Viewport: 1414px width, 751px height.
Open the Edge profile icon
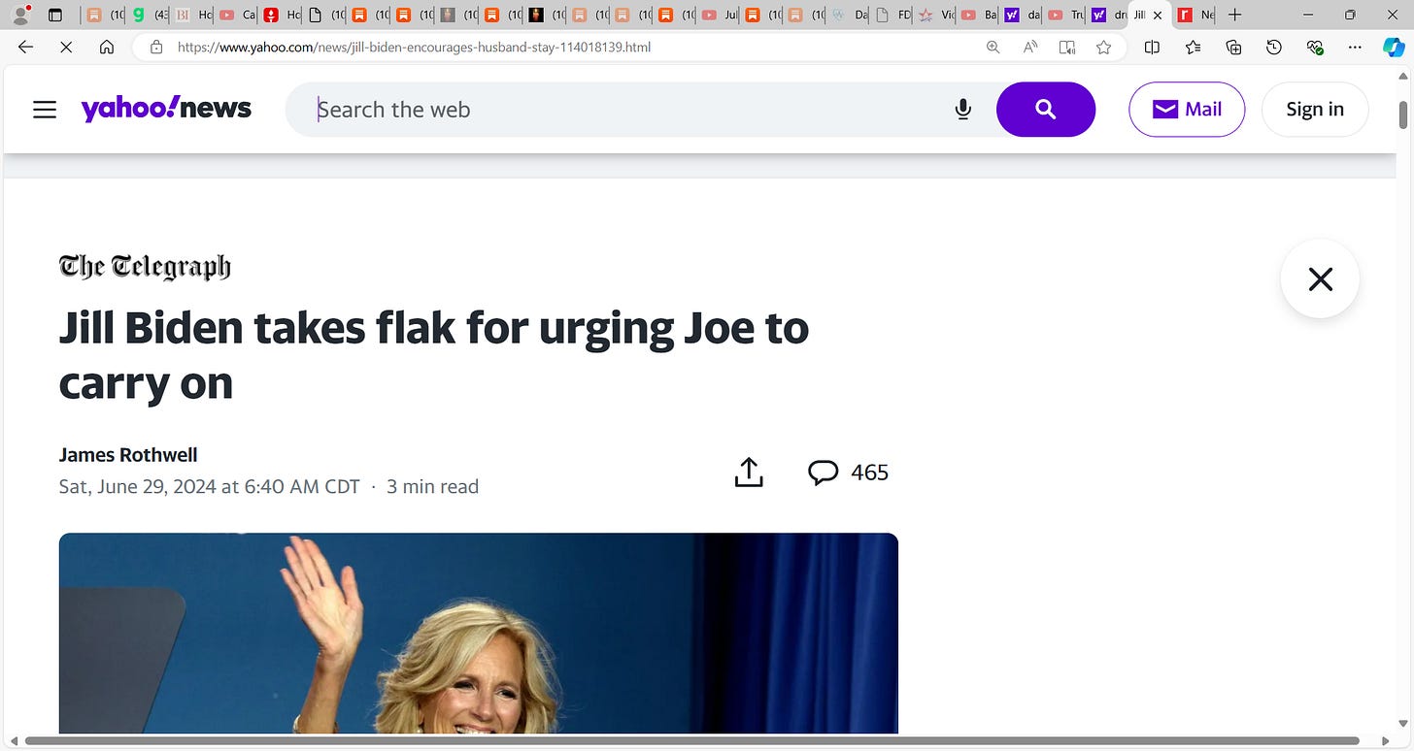(19, 15)
